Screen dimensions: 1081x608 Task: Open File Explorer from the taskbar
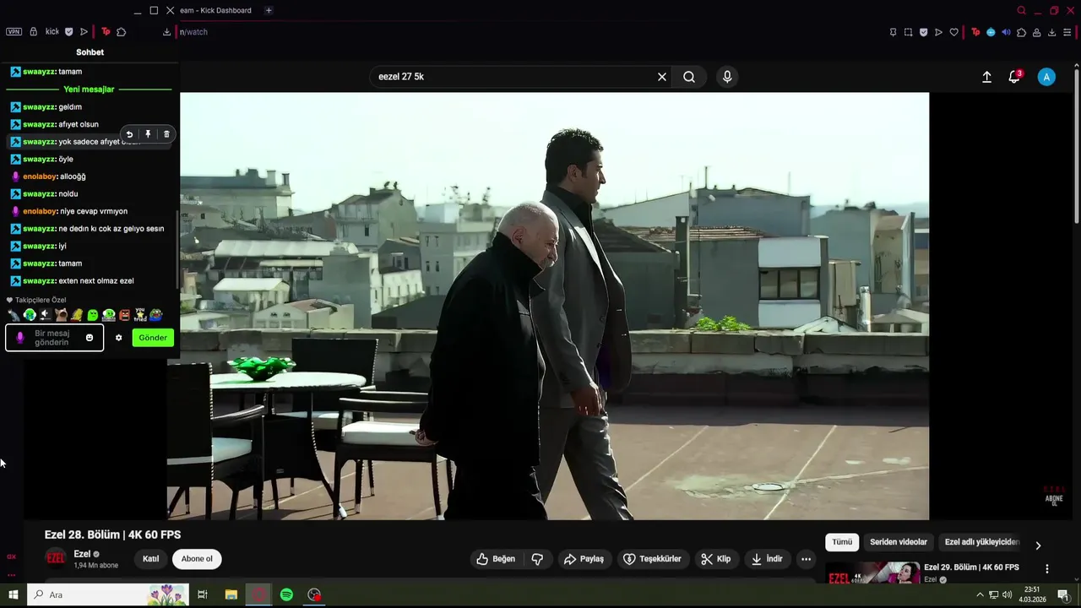click(x=231, y=594)
